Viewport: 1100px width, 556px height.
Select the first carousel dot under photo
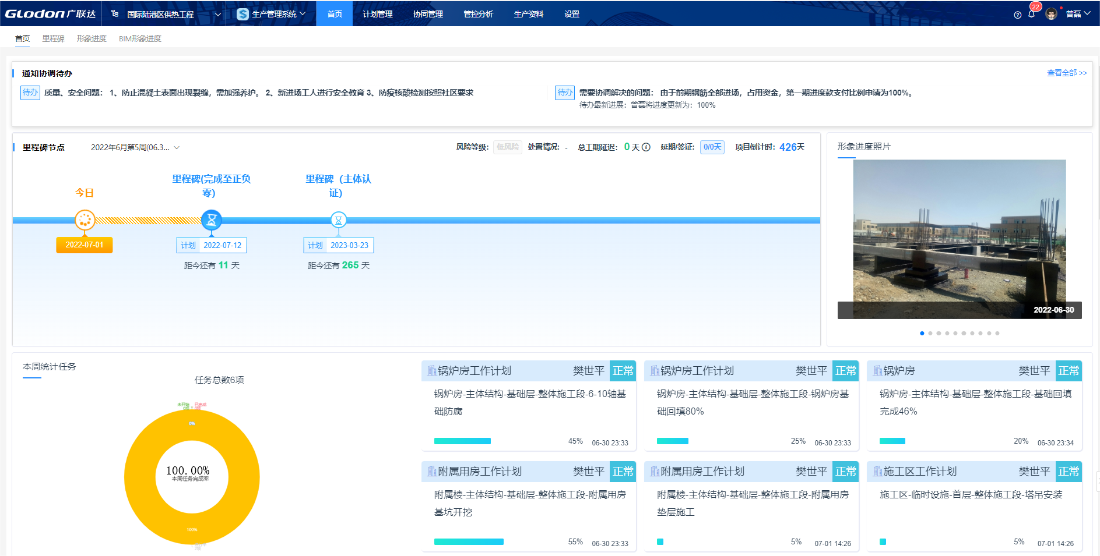pyautogui.click(x=922, y=334)
